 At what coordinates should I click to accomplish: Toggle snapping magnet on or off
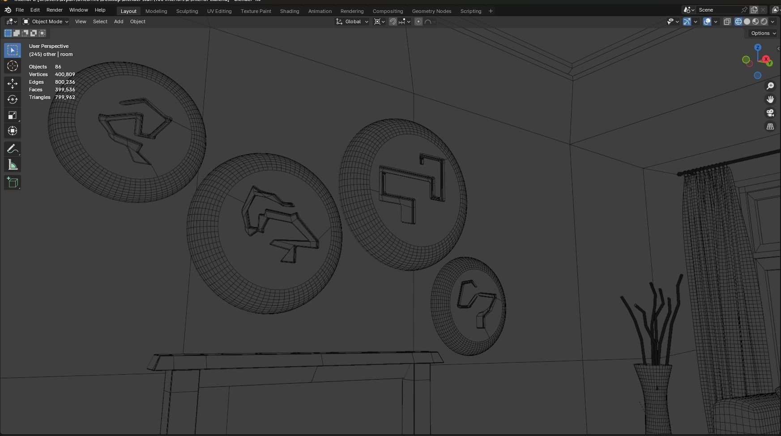point(393,21)
